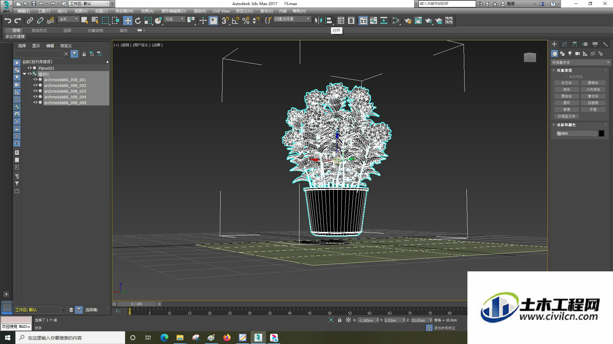Viewport: 613px width, 344px height.
Task: Switch to the Utilities wrench panel tab
Action: 605,44
